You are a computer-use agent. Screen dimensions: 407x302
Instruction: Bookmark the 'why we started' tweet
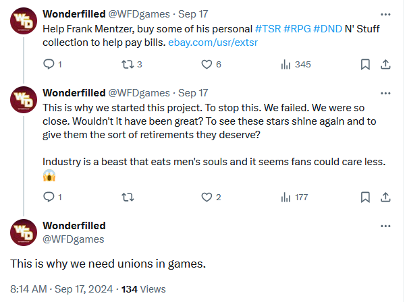click(365, 197)
